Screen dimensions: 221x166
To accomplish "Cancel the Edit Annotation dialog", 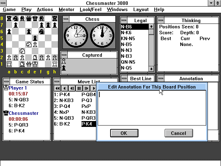I will click(x=179, y=133).
